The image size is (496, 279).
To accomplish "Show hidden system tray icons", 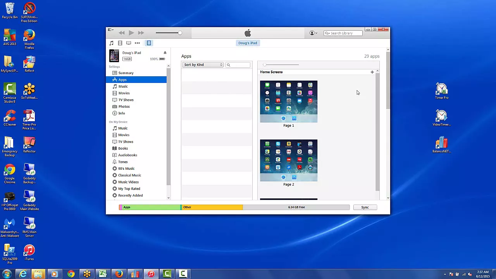I will point(445,274).
